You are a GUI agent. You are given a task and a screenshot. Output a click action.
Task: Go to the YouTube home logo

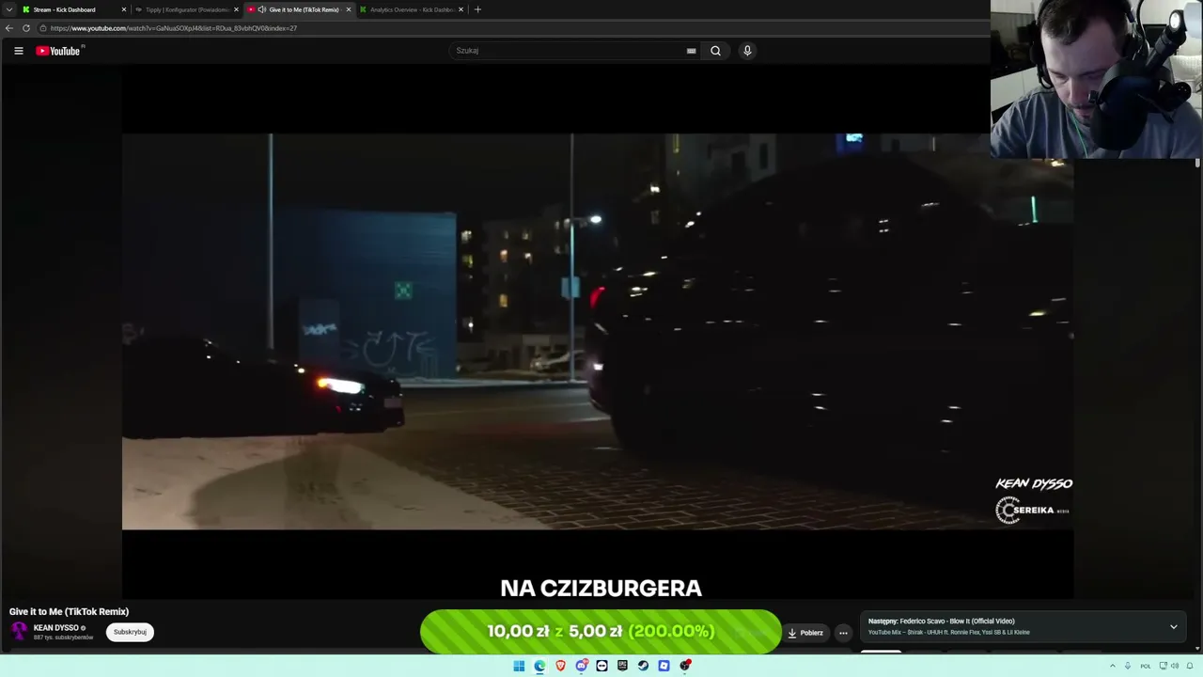click(x=58, y=51)
